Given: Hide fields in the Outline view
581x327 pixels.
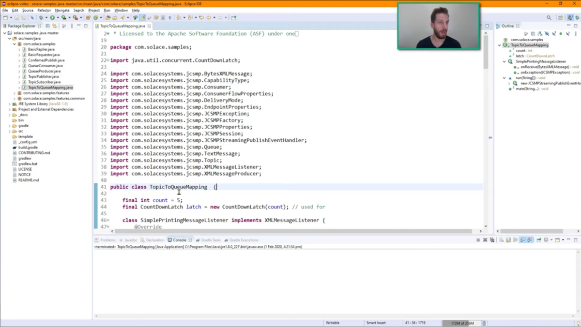Looking at the screenshot, I should (x=547, y=33).
